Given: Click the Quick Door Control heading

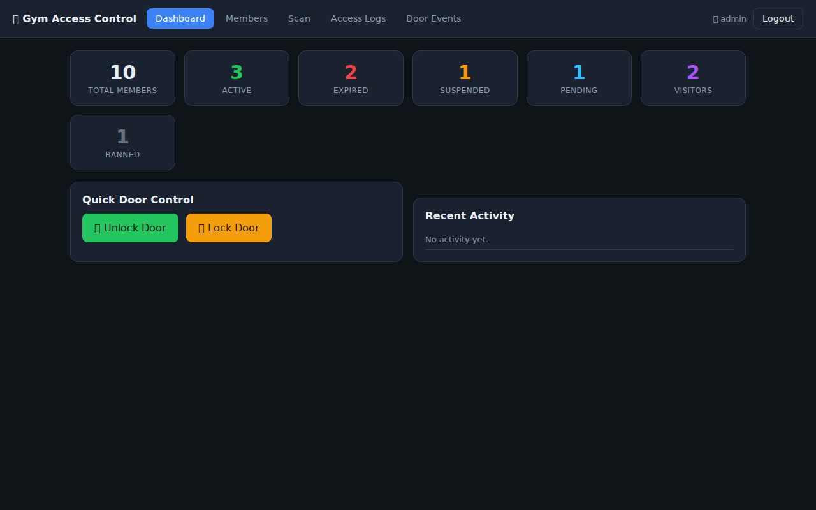Looking at the screenshot, I should (x=138, y=200).
